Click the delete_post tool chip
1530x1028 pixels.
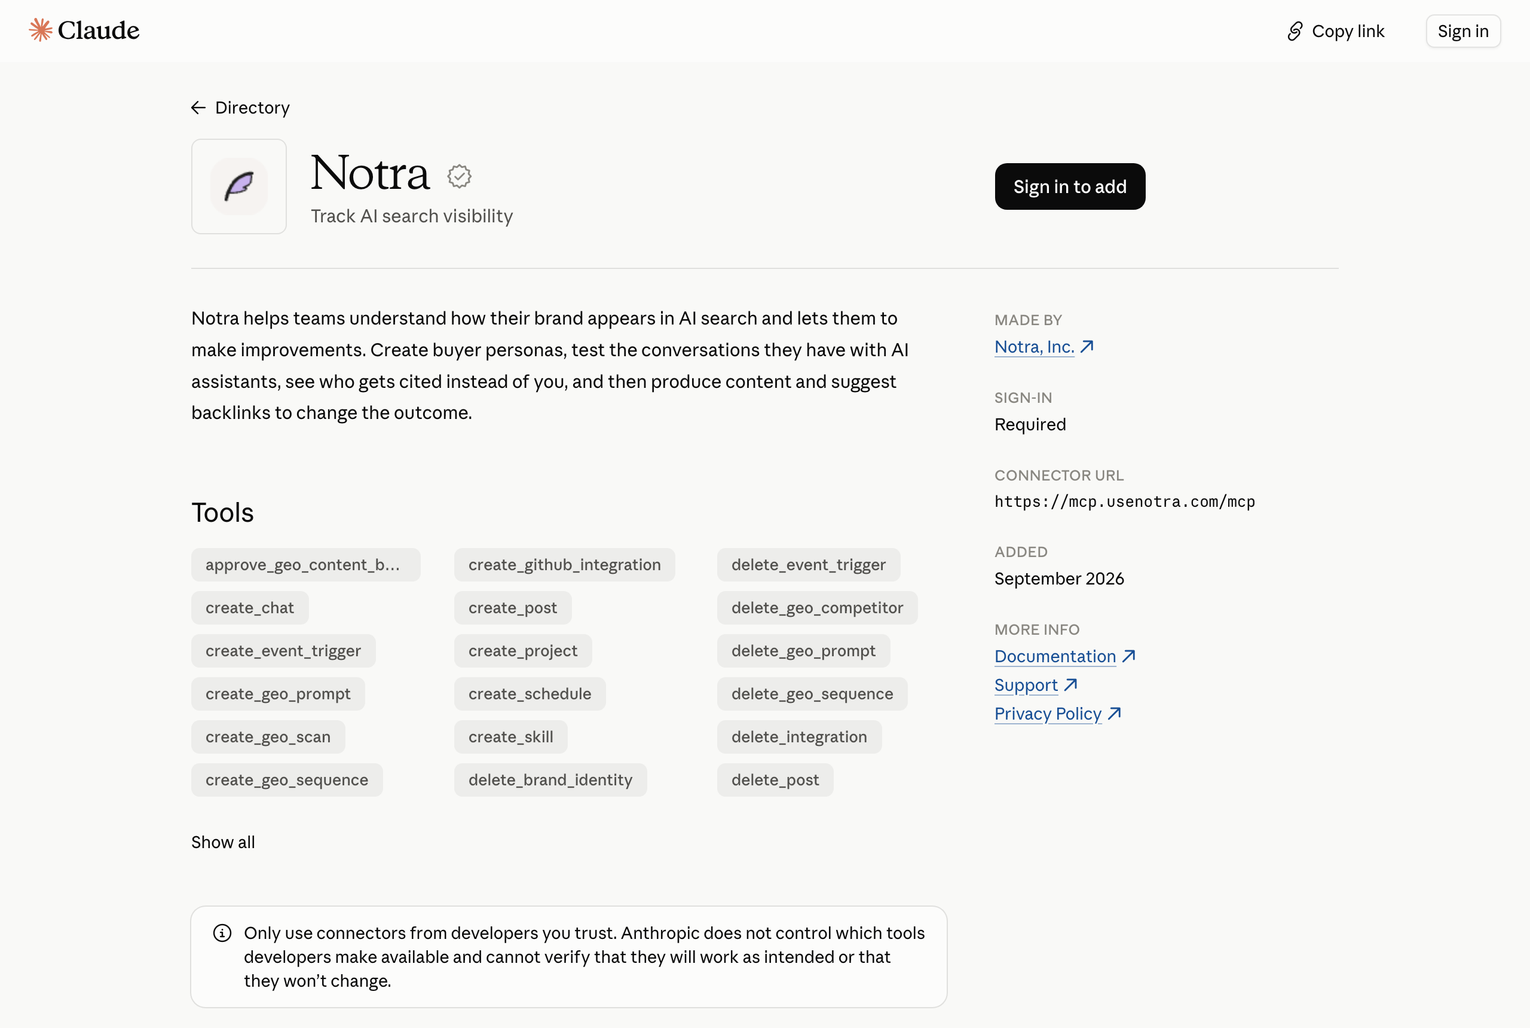(775, 780)
